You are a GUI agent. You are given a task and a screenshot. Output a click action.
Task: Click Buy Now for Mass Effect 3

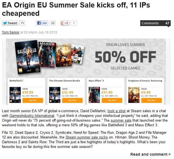(x=112, y=100)
